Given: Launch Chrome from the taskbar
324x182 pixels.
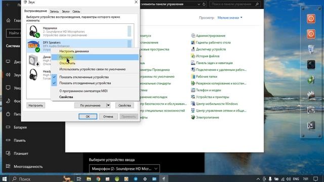Looking at the screenshot, I should coord(98,179).
